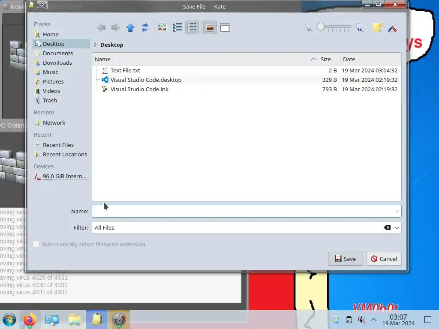
Task: Click the Cancel button
Action: click(384, 259)
